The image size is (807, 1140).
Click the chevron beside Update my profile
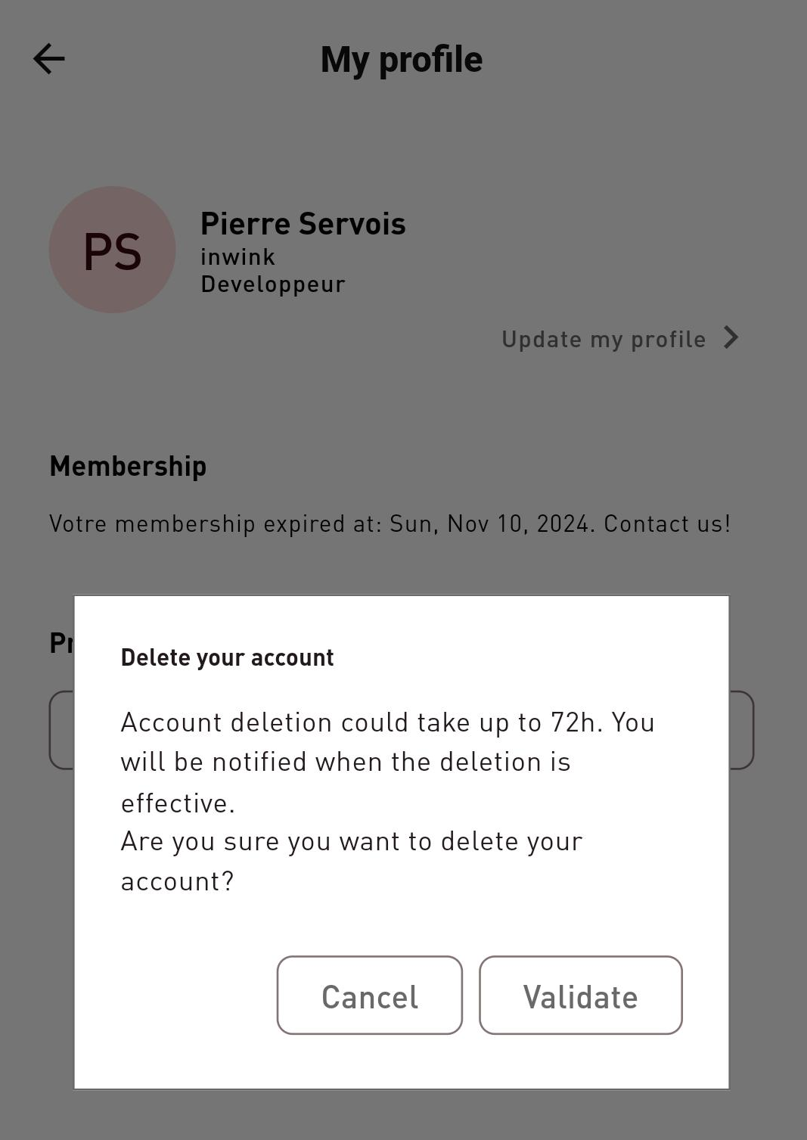click(731, 337)
